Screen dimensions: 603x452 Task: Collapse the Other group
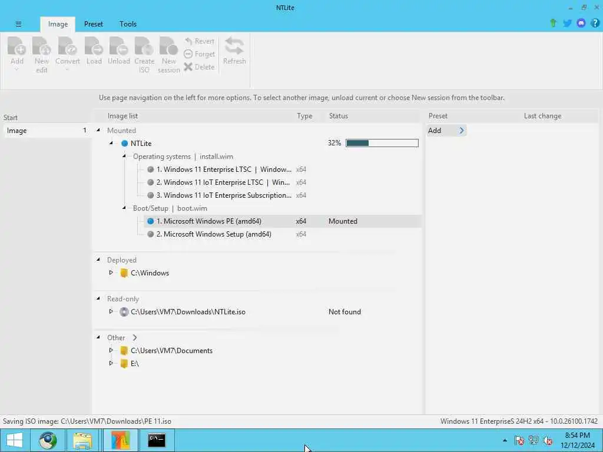tap(98, 337)
